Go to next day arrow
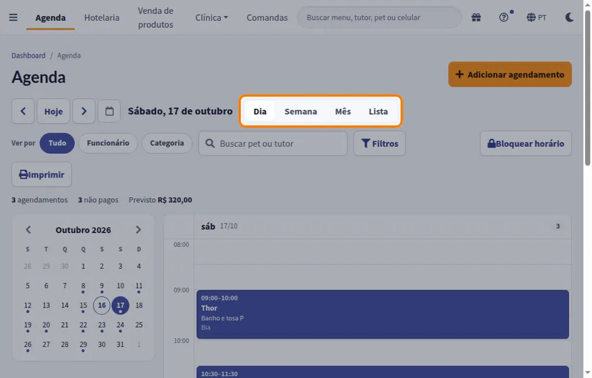This screenshot has height=378, width=592. pos(84,111)
